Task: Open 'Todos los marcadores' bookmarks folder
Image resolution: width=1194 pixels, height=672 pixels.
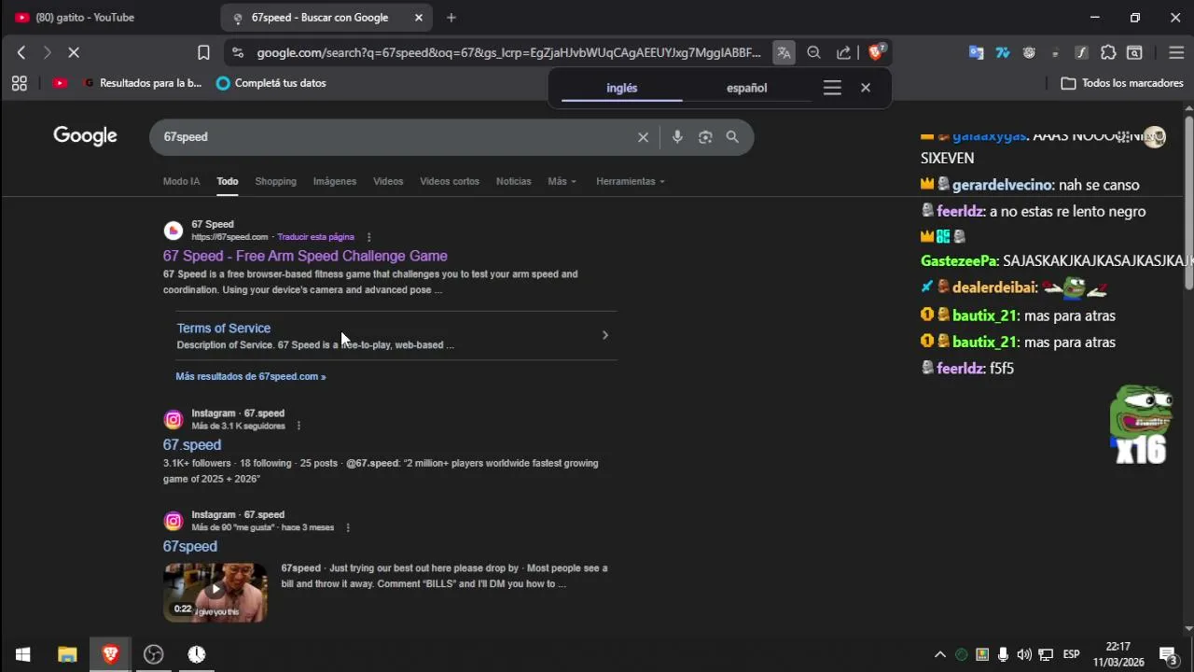Action: point(1123,83)
